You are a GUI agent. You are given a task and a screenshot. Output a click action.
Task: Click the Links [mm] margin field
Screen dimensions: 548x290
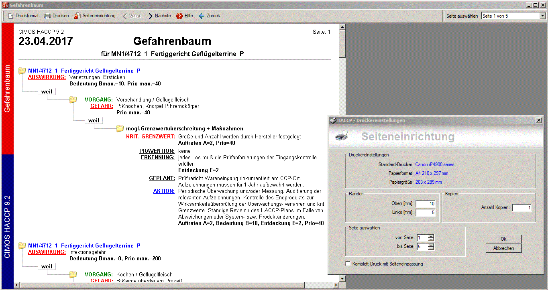426,213
